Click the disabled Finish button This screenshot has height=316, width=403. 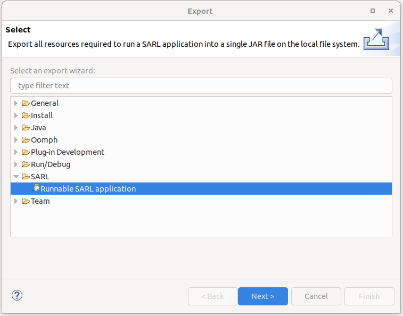[369, 296]
